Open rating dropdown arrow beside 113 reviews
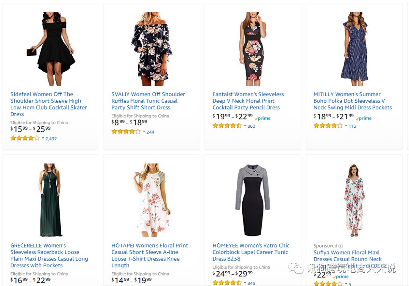The width and height of the screenshot is (409, 286). pos(346,126)
